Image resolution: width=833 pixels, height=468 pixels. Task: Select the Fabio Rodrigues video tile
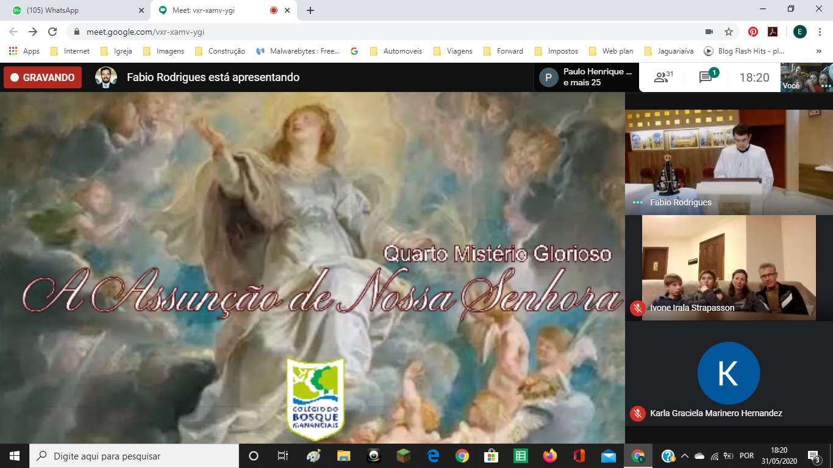click(x=729, y=161)
